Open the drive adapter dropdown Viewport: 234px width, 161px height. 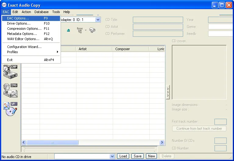[x=98, y=20]
